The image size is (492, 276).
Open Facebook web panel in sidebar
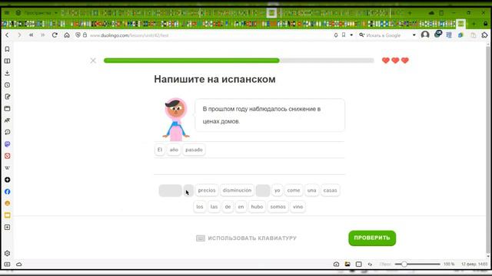click(x=7, y=192)
